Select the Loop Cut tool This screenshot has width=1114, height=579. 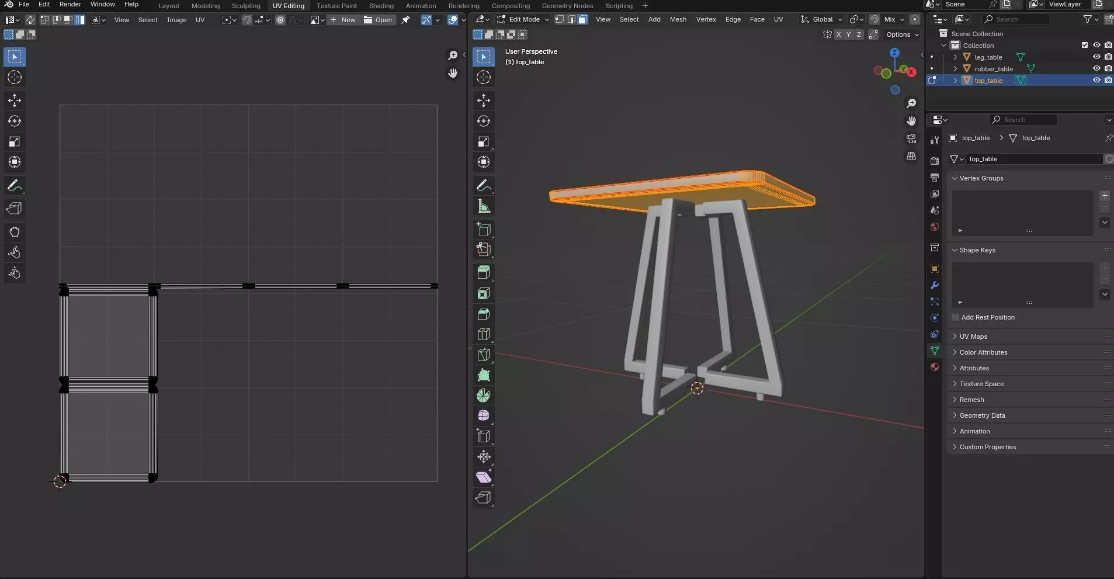(484, 334)
